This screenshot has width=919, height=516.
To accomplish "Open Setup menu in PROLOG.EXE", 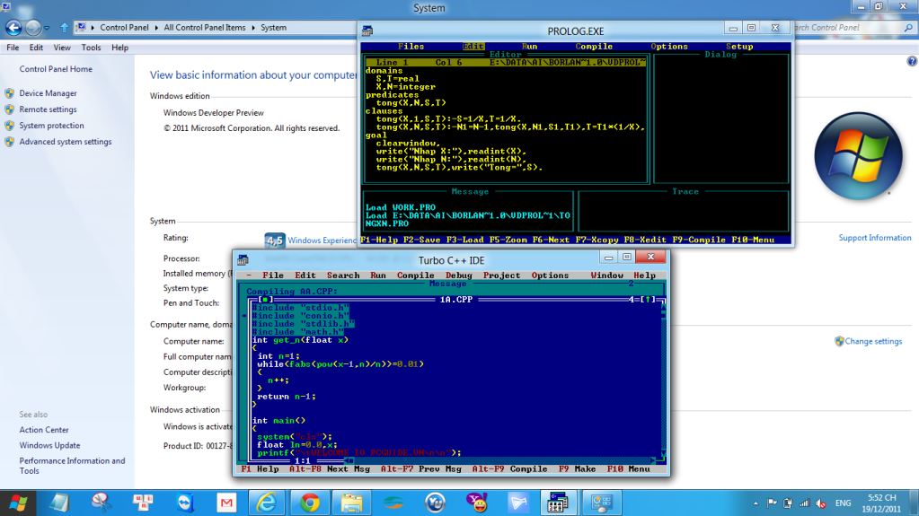I will coord(739,47).
